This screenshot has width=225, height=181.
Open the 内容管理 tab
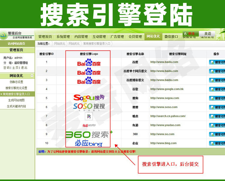pos(81,37)
